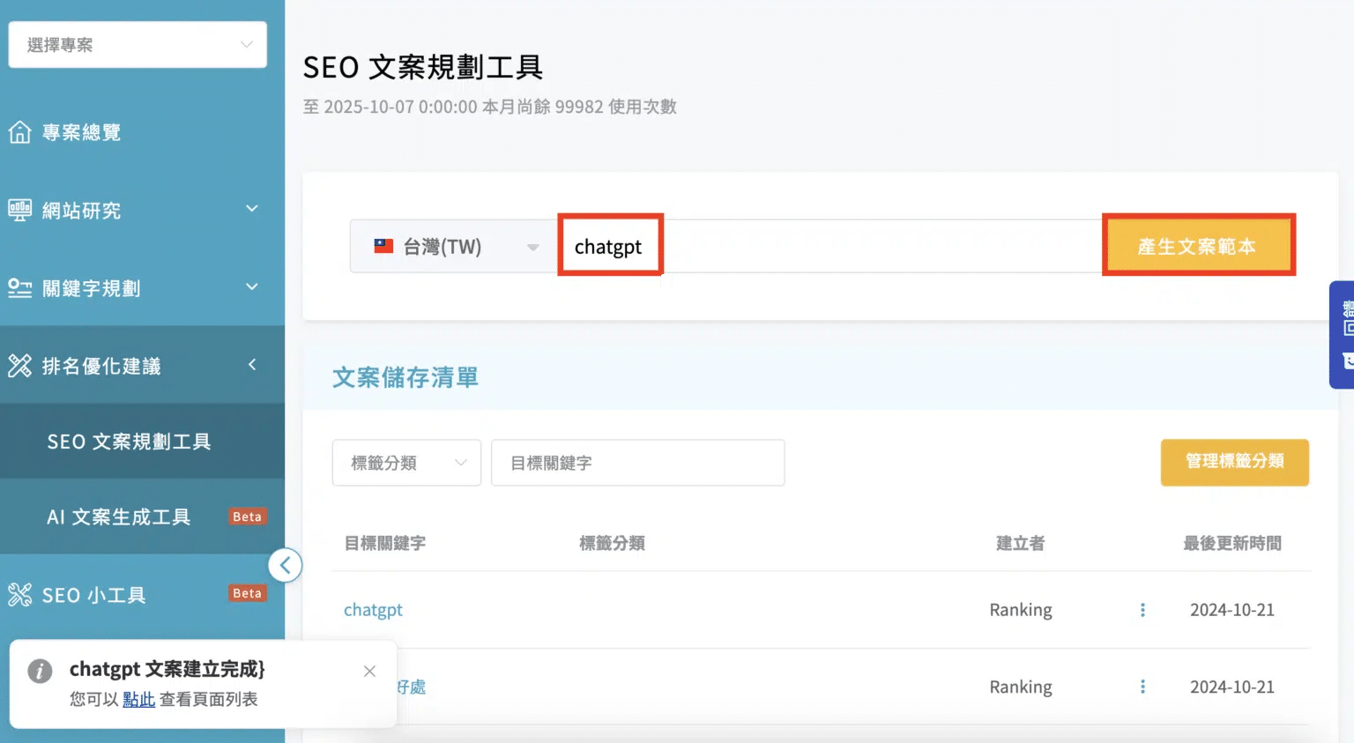Click the 關鍵字規劃 sidebar icon
The height and width of the screenshot is (743, 1354).
point(19,288)
